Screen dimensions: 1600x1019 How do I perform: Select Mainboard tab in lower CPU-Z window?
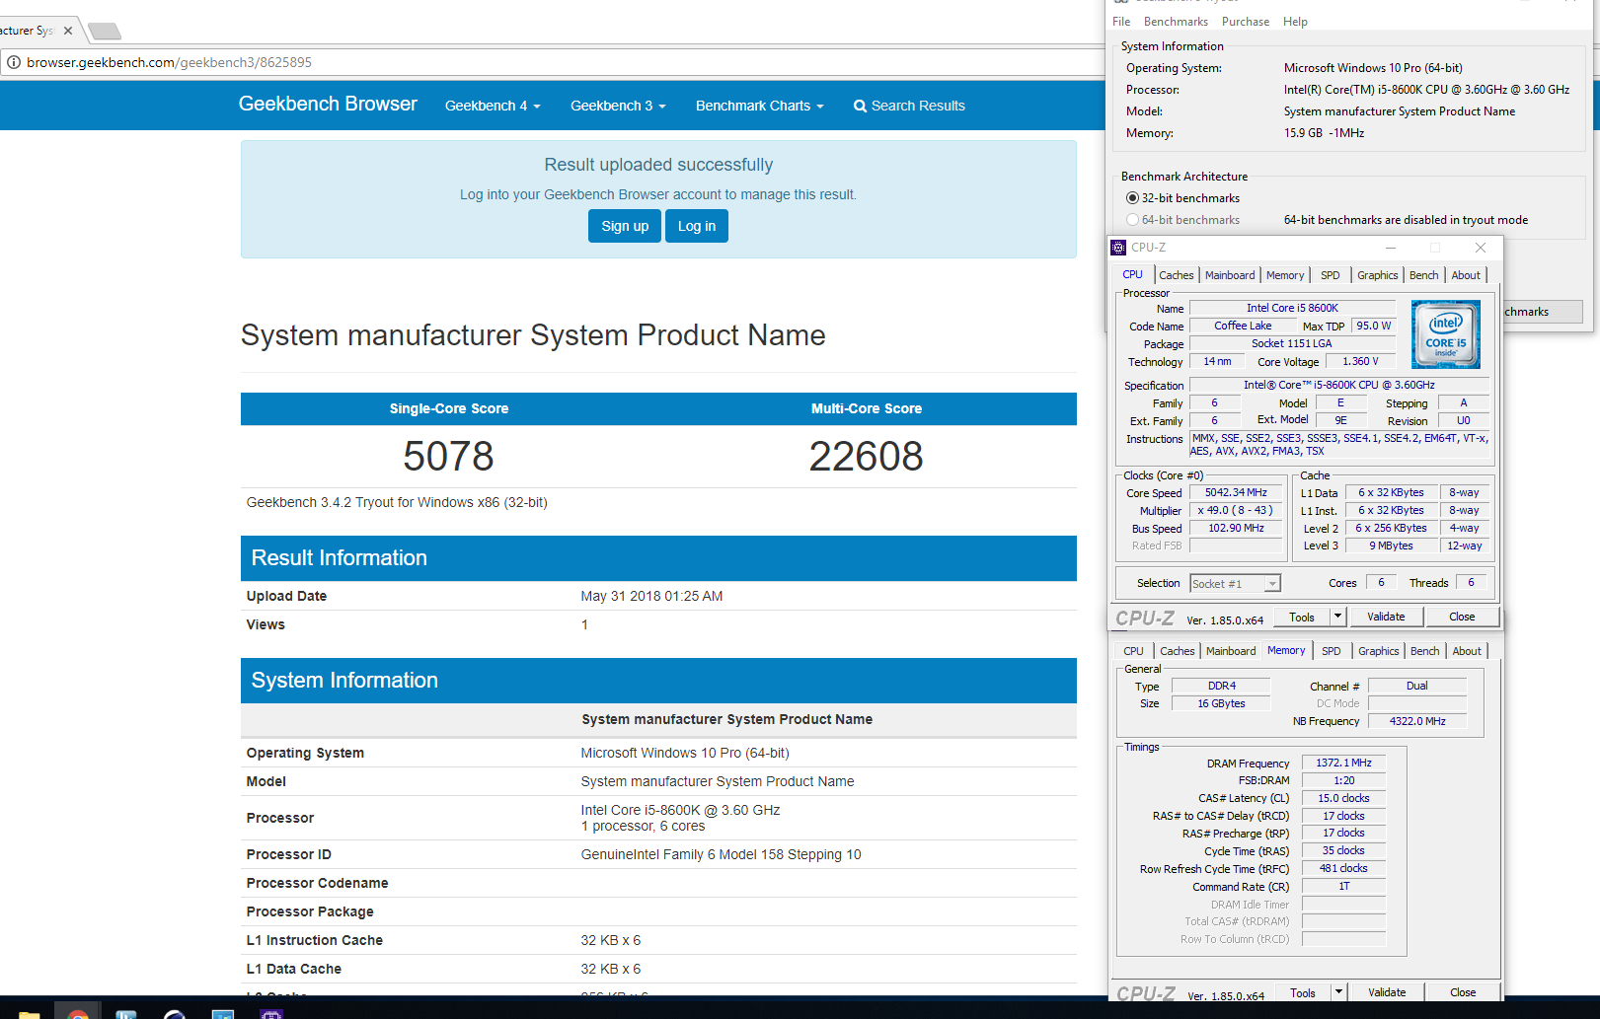coord(1231,651)
